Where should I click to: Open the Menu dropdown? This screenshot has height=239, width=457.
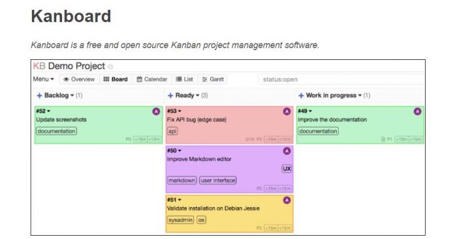pyautogui.click(x=44, y=79)
